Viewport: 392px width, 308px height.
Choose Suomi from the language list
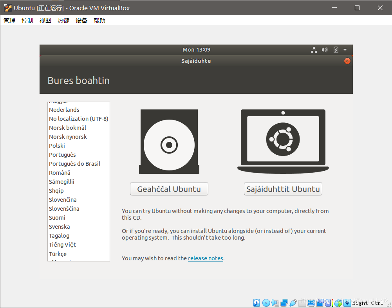79,218
